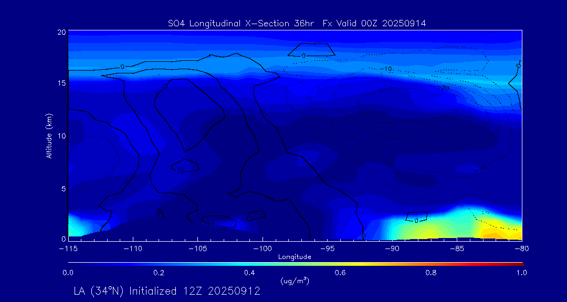Click the closed 0 contour near plot top
The height and width of the screenshot is (302, 567).
coord(311,50)
